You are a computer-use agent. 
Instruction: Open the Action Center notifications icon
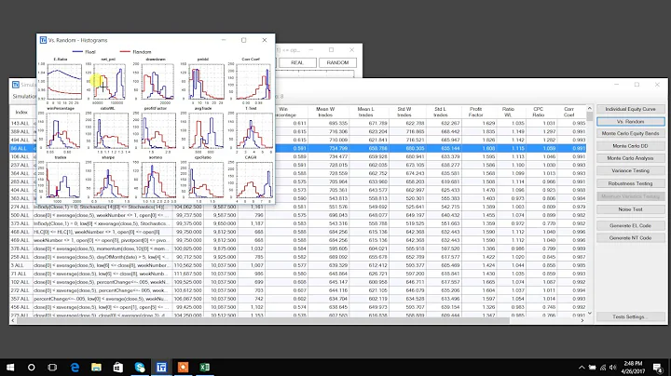pyautogui.click(x=658, y=368)
